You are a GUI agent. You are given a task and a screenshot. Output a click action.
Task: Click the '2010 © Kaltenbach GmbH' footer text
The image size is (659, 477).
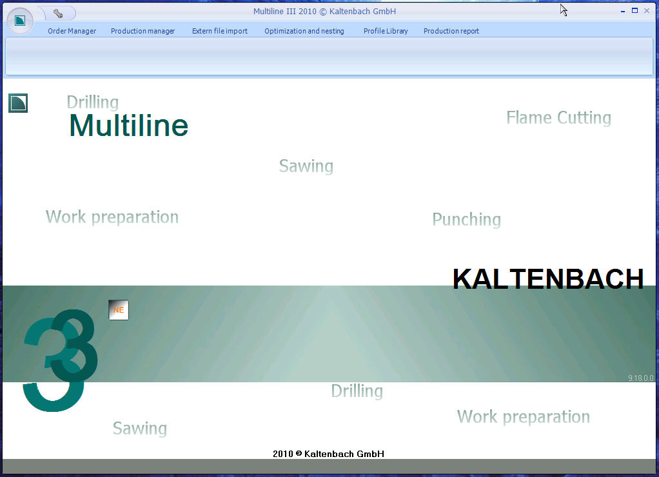coord(328,454)
